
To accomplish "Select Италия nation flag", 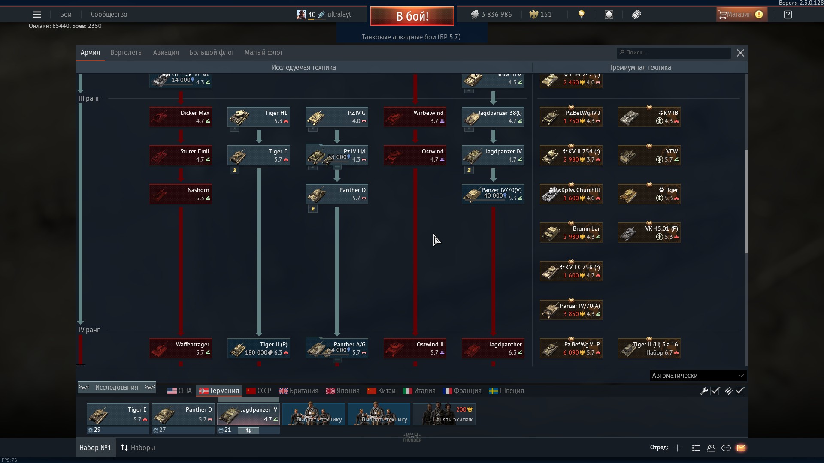I will [419, 391].
